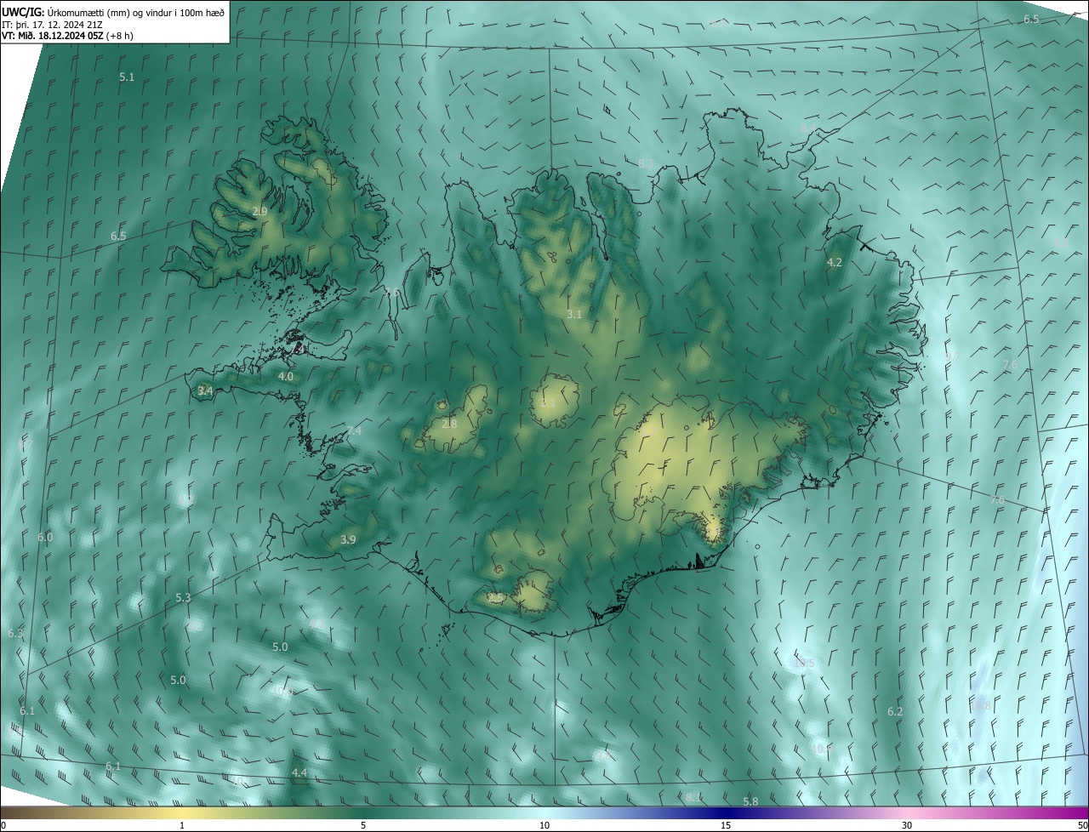Click the 30 tick on the color scale
The image size is (1089, 832).
[907, 826]
